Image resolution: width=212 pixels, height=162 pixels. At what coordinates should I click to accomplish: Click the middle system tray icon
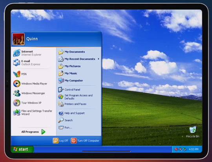tap(180, 149)
